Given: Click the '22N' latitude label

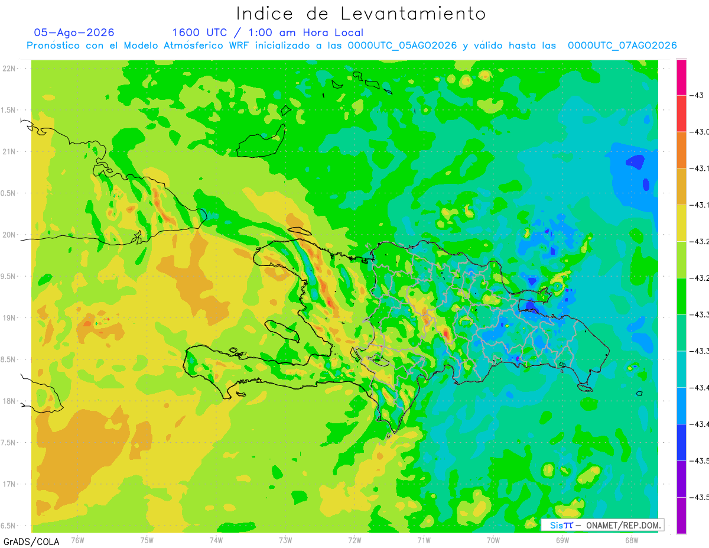Looking at the screenshot, I should pos(9,69).
